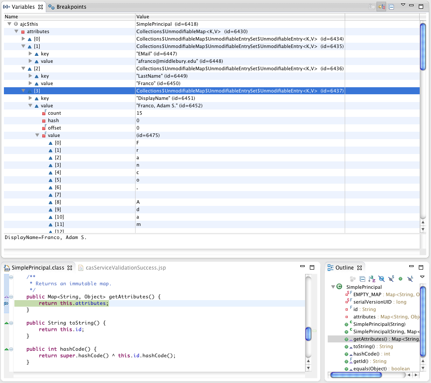Click the SimplePrincipal class icon in Outline
The width and height of the screenshot is (431, 383).
pos(339,287)
